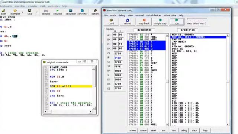Screen dimensions: 238x134
Task: Click scroll down arrow in original source code window
Action: click(94, 108)
